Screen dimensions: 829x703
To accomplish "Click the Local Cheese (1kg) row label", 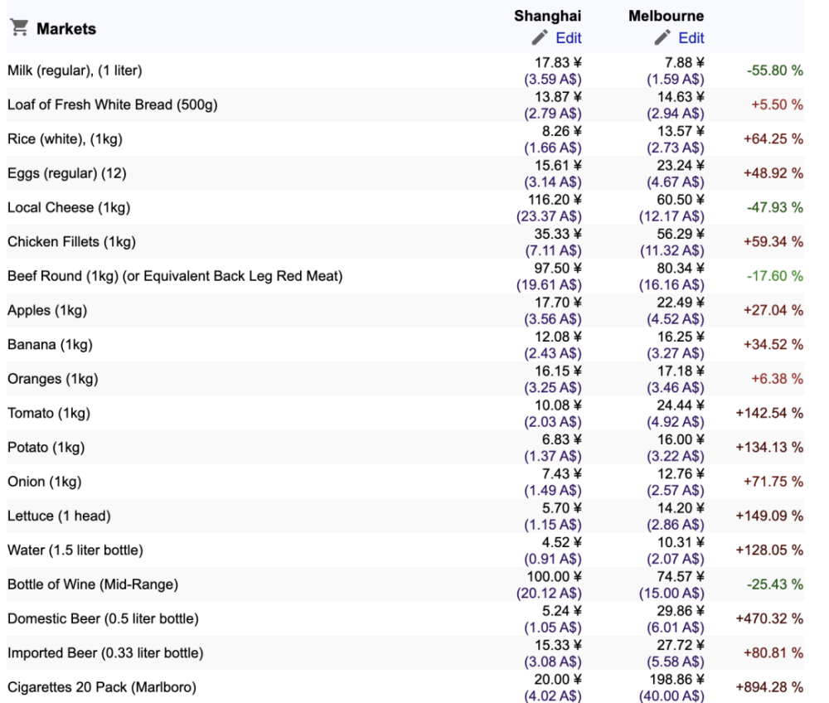I will click(x=69, y=207).
